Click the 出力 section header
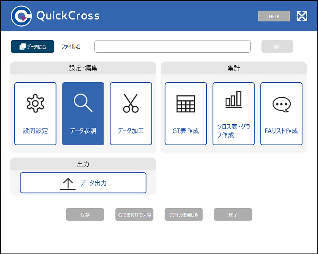Screen dimensions: 318x254 (83, 164)
